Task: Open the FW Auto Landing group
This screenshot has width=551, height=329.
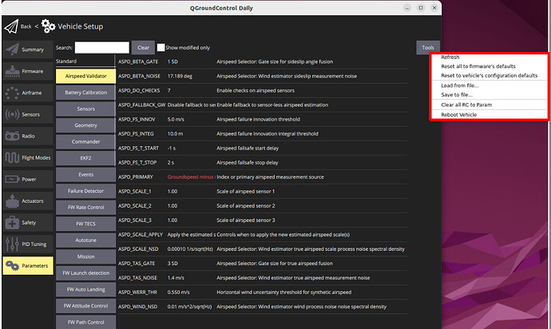Action: (85, 289)
